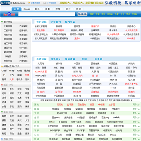The height and width of the screenshot is (141, 141).
Task: Select the 音乐 search tab
Action: pos(37,9)
